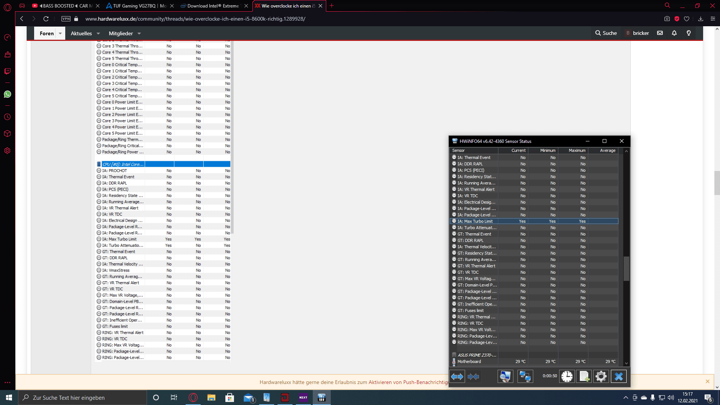Open forum inbox envelope icon
720x405 pixels.
click(x=660, y=33)
